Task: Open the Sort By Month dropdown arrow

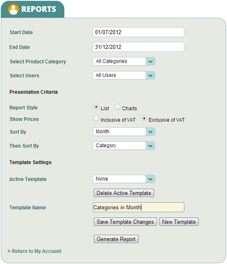Action: (151, 132)
